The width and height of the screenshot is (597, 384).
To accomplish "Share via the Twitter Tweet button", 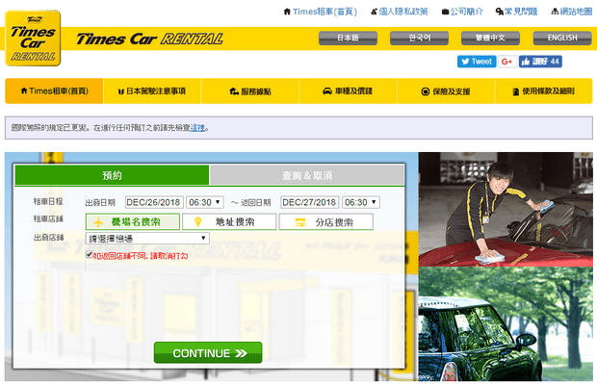I will coord(477,62).
